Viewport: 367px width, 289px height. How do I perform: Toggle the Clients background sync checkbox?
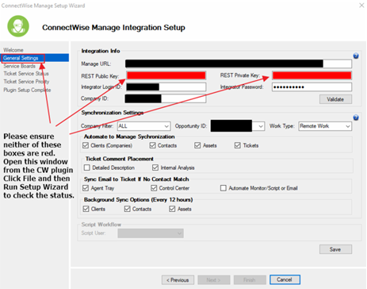coord(86,209)
